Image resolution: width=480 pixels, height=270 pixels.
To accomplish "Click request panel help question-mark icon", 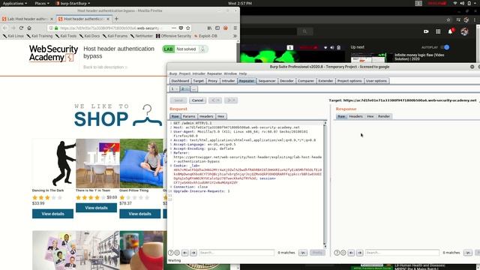I will click(x=171, y=253).
